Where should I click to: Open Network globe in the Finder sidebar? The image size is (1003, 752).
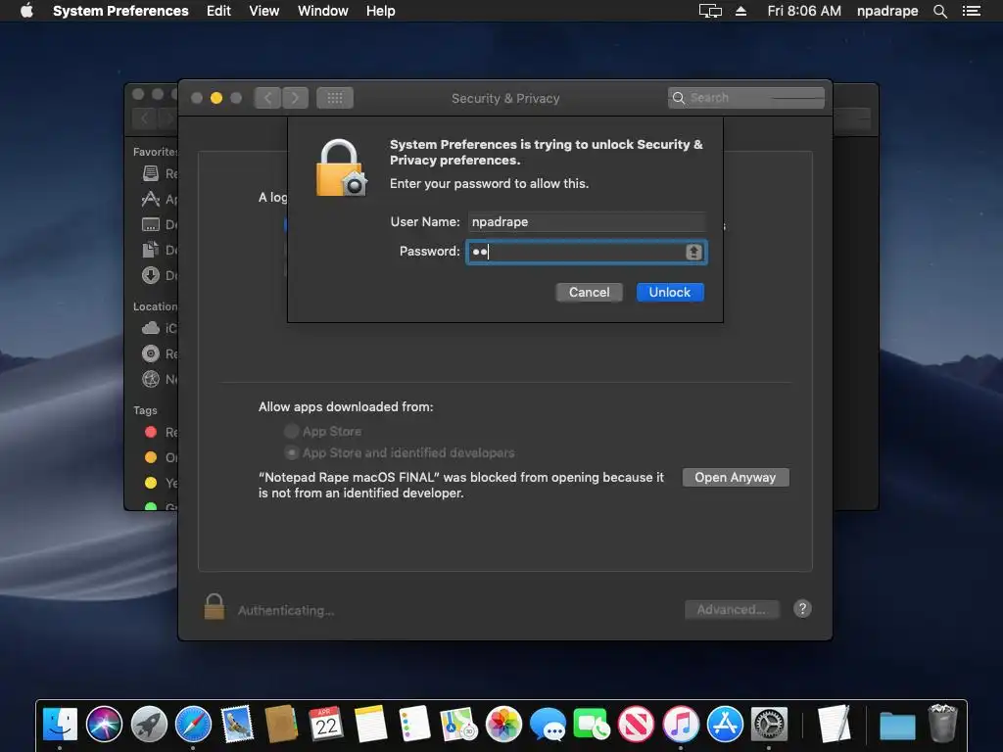(150, 379)
